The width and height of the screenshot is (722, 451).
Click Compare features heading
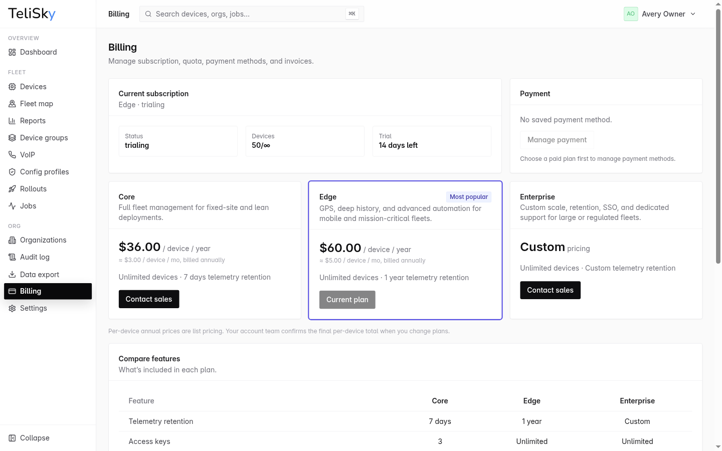(x=149, y=359)
